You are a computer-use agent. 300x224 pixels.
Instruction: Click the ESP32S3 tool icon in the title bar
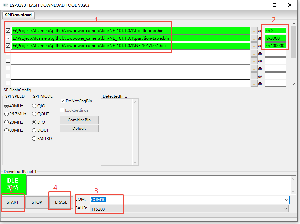5,5
